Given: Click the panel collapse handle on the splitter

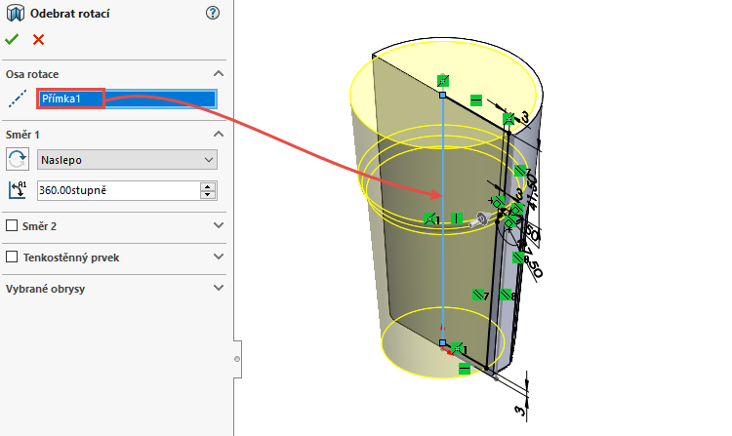Looking at the screenshot, I should (237, 359).
